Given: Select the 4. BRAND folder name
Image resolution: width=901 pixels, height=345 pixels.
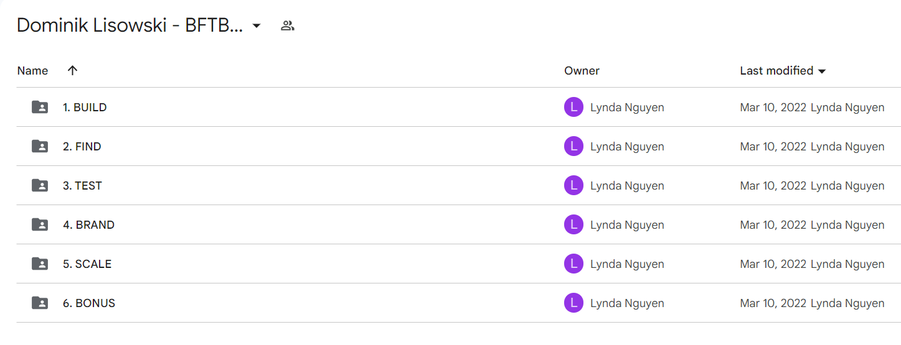Looking at the screenshot, I should click(88, 224).
